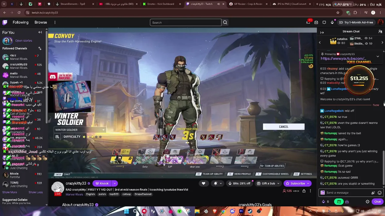Launch Steam from the taskbar
This screenshot has height=216, width=385.
[250, 211]
